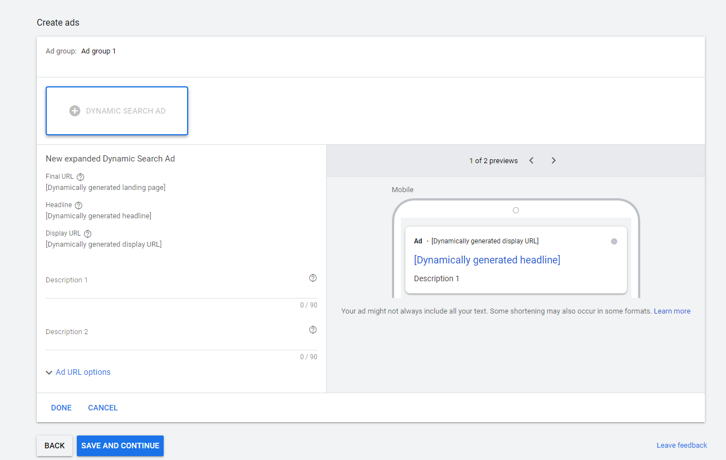Image resolution: width=726 pixels, height=460 pixels.
Task: Click the BACK button
Action: click(x=55, y=446)
